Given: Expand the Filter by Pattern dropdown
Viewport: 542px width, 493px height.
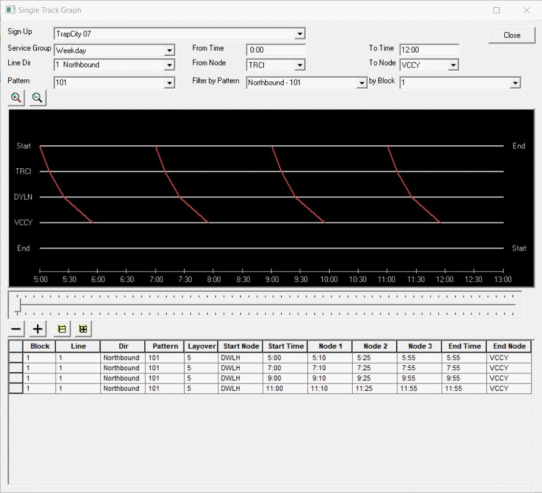Looking at the screenshot, I should (362, 82).
